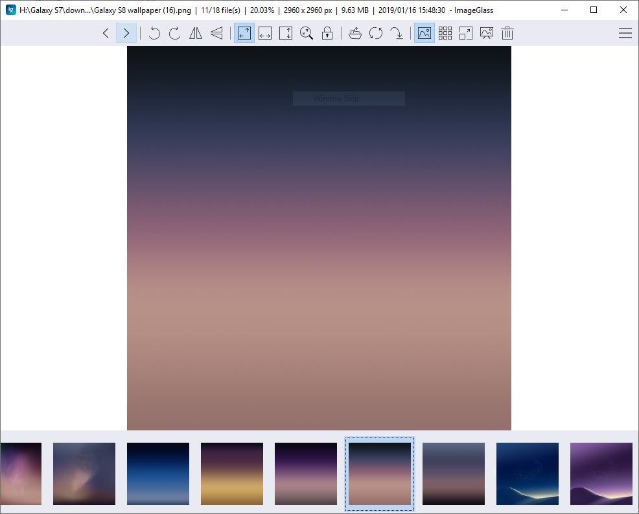Toggle lock zoom ratio
Screen dimensions: 639x514
[x=327, y=33]
